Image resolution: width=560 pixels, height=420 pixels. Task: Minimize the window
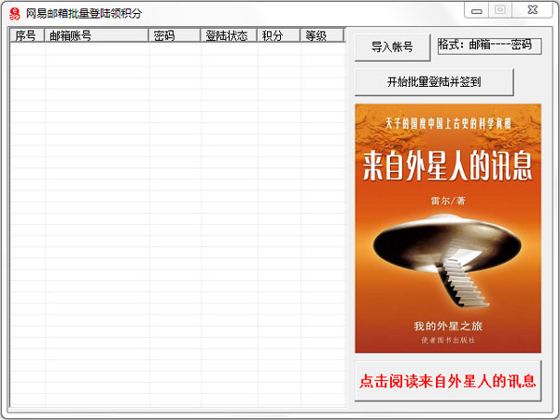(477, 10)
